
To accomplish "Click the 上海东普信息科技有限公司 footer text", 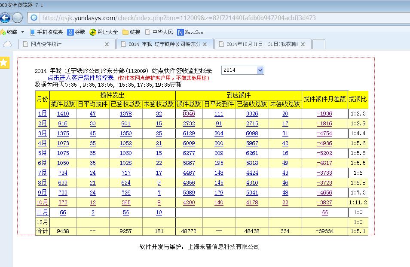I will tap(224, 247).
